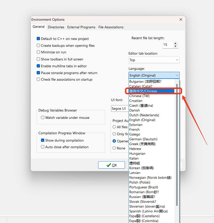This screenshot has width=214, height=223.
Task: Select Russian in the language list
Action: coord(152,197)
